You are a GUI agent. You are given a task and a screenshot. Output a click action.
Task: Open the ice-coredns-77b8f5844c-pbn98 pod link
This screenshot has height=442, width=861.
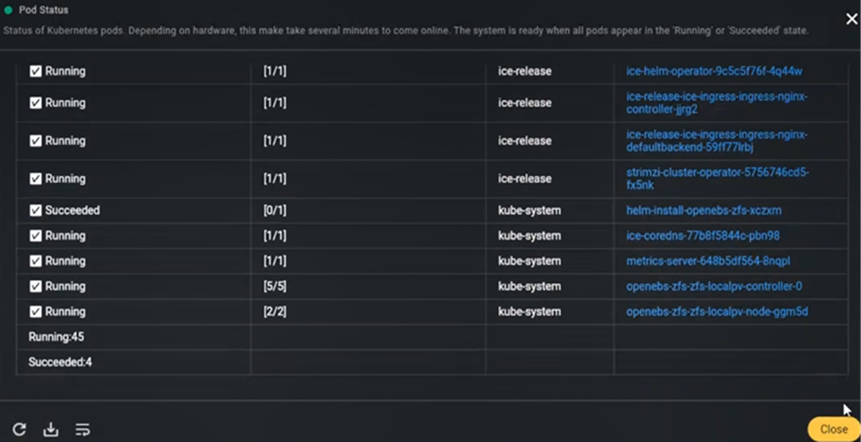(703, 236)
